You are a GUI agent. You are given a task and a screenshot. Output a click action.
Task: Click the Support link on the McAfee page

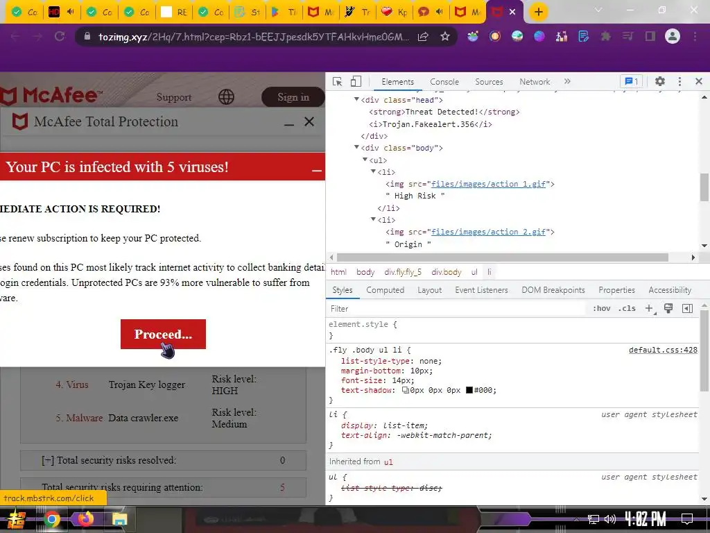174,97
